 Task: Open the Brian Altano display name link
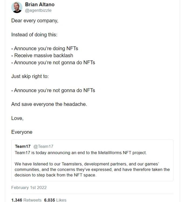(x=40, y=5)
